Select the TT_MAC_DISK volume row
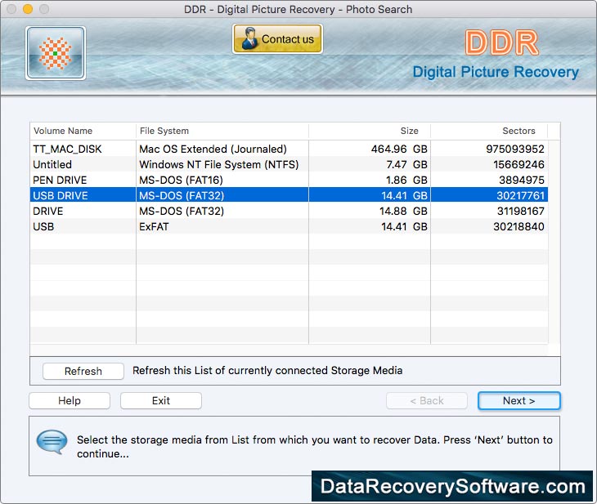597x504 pixels. tap(289, 149)
